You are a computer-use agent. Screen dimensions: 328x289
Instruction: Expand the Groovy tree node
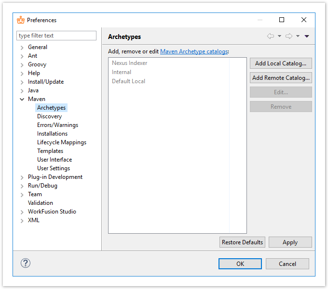22,65
